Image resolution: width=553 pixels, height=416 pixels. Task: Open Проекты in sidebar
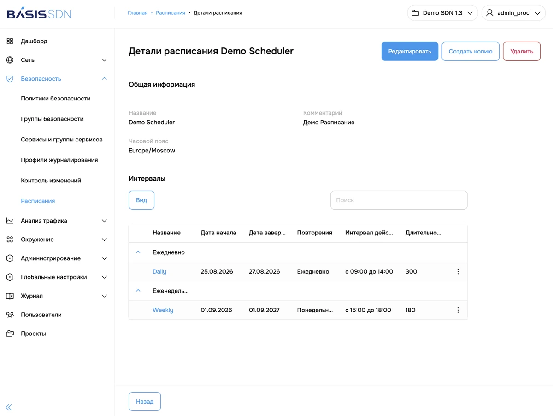click(33, 334)
